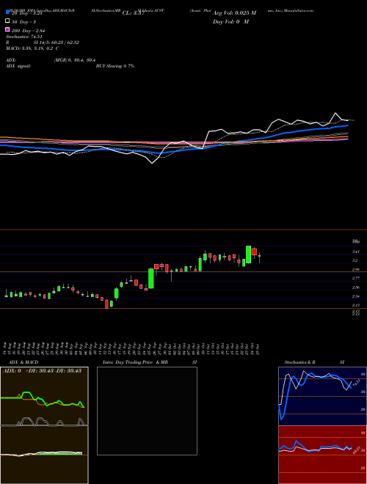Click the red candle right of tallest green
The height and width of the screenshot is (484, 367).
click(x=254, y=252)
